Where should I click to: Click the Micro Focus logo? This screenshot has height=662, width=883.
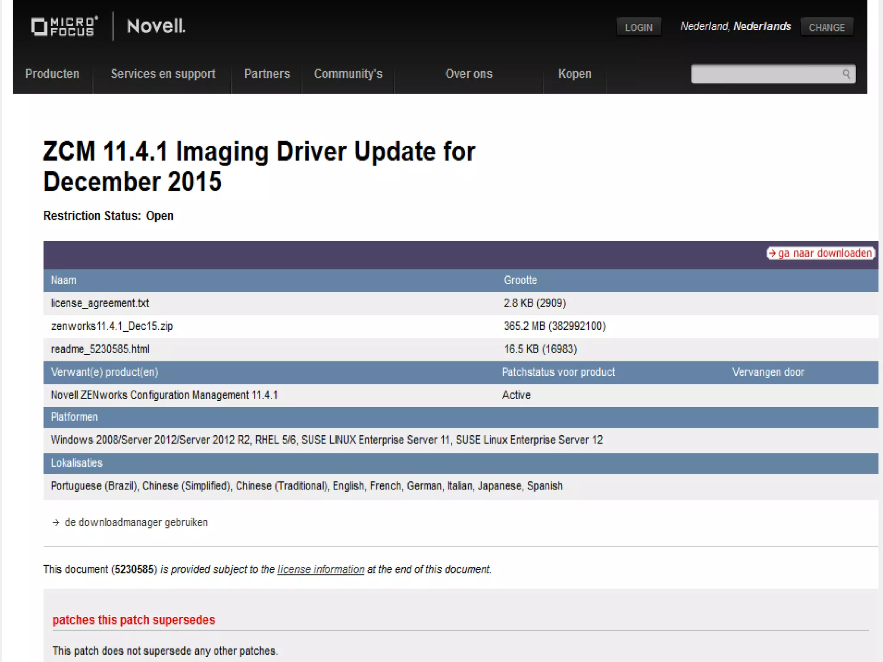(65, 27)
